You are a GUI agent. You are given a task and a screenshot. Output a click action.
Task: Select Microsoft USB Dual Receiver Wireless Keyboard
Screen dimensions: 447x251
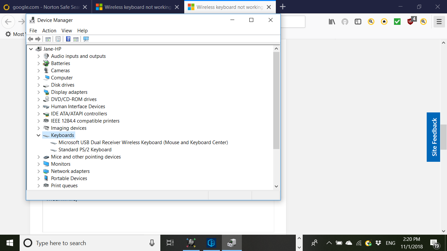(x=143, y=142)
